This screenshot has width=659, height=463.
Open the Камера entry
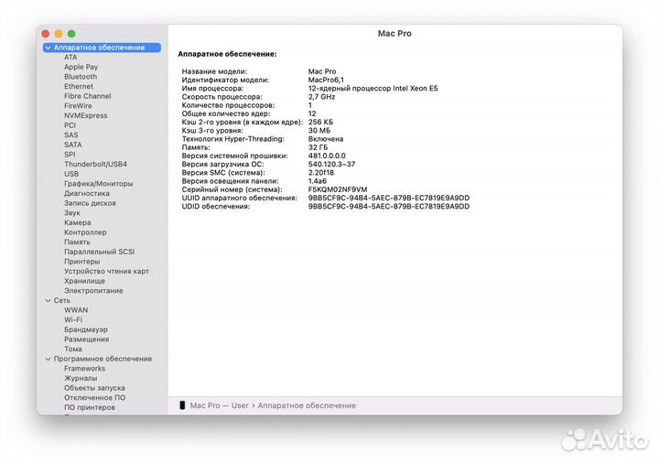(x=77, y=222)
